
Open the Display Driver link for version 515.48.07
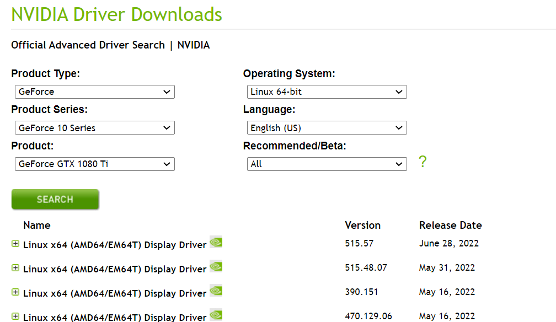[x=115, y=269]
